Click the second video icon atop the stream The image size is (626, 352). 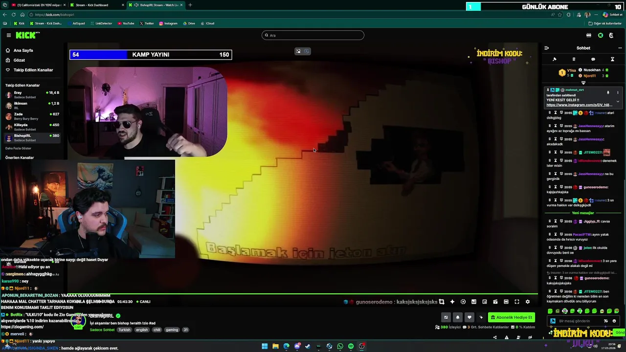point(307,51)
